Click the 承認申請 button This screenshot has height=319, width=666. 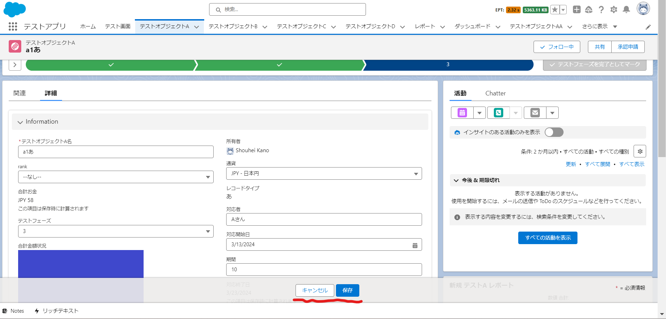(x=628, y=47)
